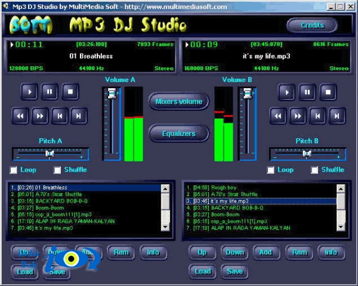Rewind deck B track
This screenshot has height=286, width=358.
pyautogui.click(x=278, y=116)
